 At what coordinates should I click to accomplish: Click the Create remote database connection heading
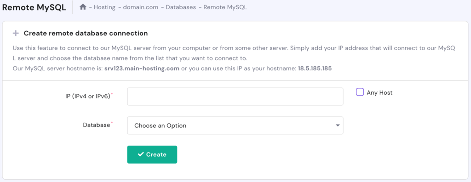[x=86, y=34]
